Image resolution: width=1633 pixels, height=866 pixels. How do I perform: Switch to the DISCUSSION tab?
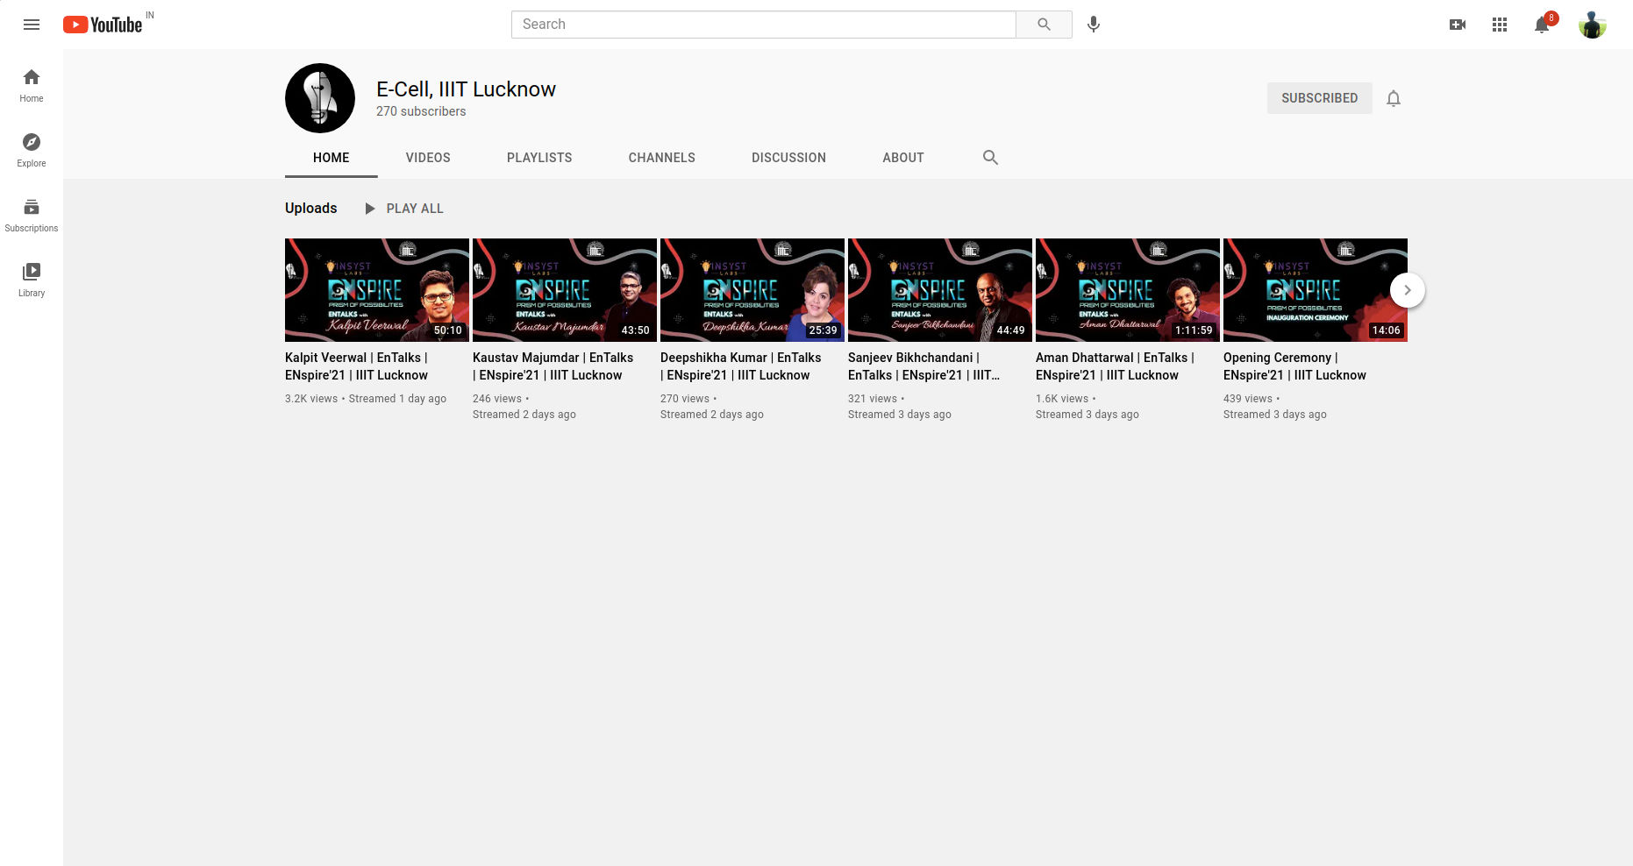coord(788,158)
